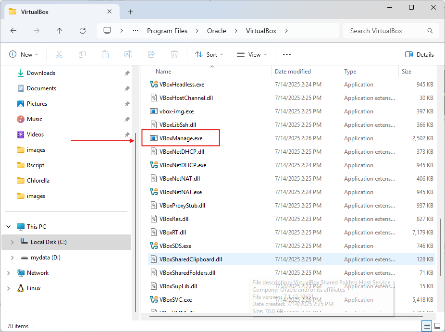
Task: Click the Rename icon in toolbar
Action: tap(128, 55)
